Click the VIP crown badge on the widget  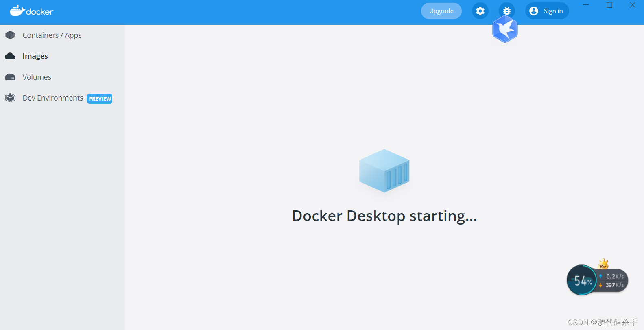tap(603, 264)
